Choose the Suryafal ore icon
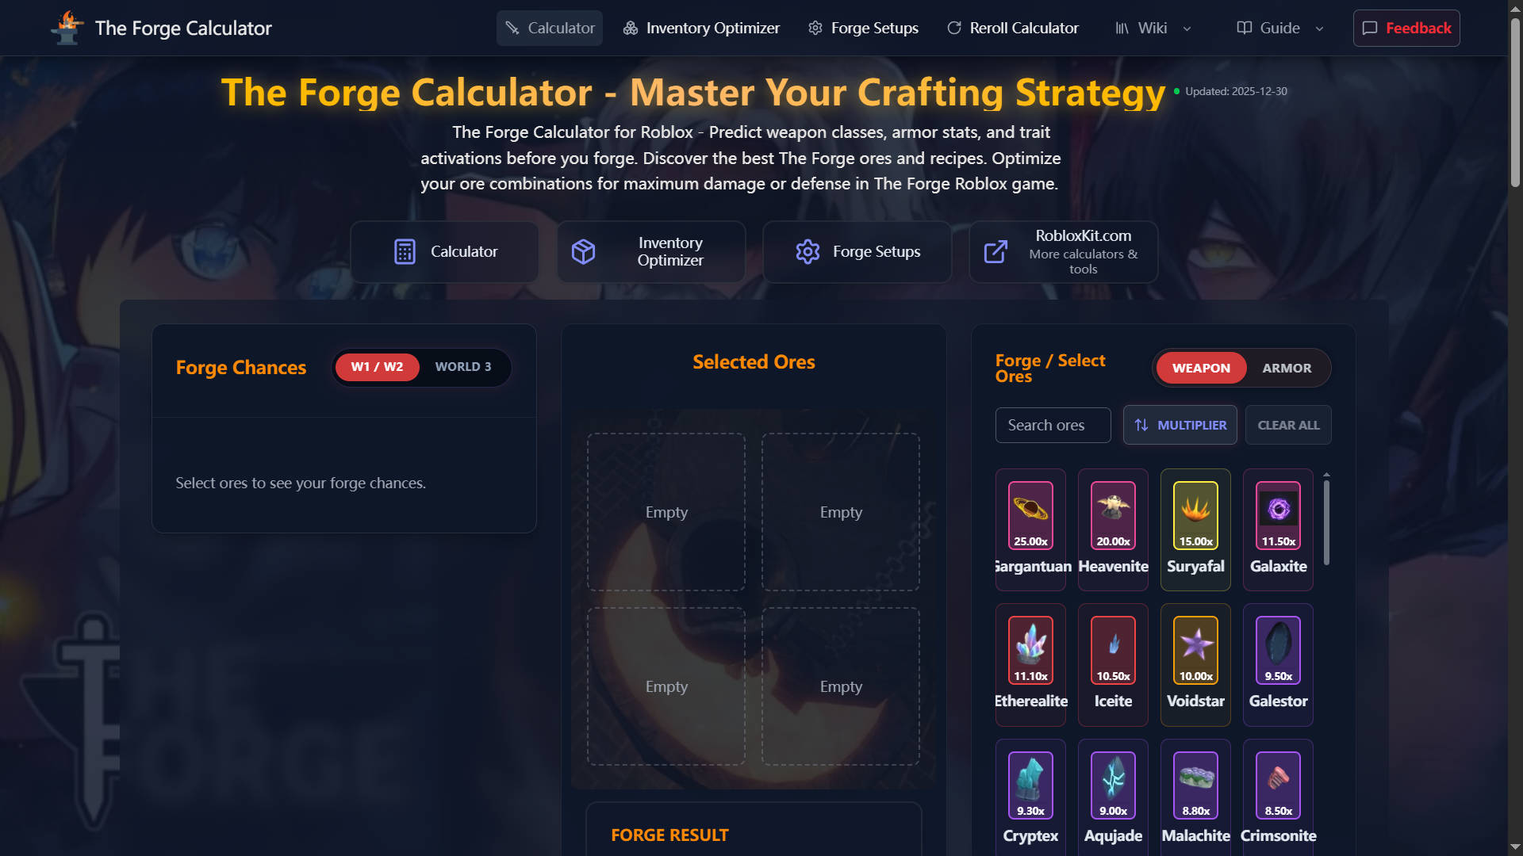This screenshot has height=856, width=1523. 1195,515
